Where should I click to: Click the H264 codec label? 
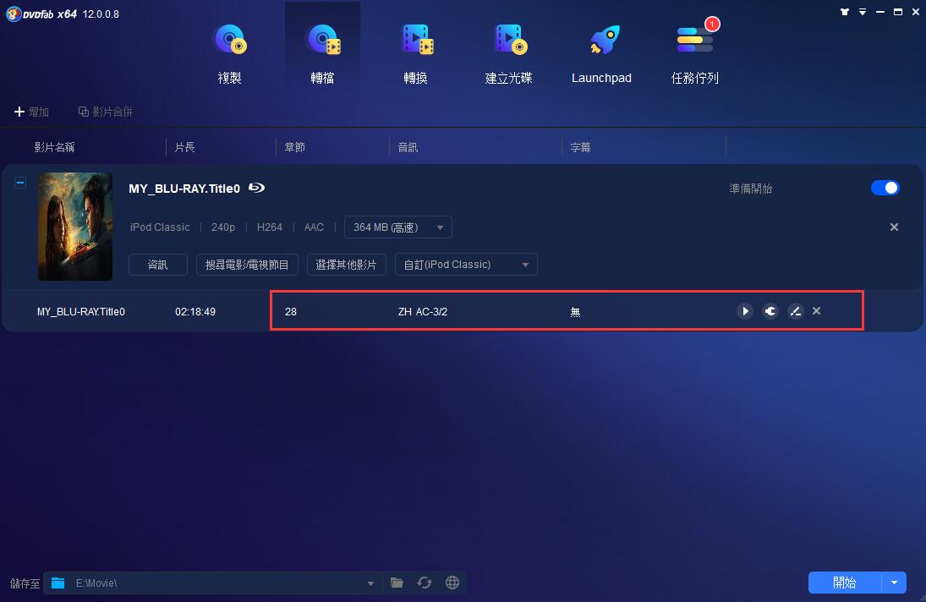pyautogui.click(x=269, y=227)
